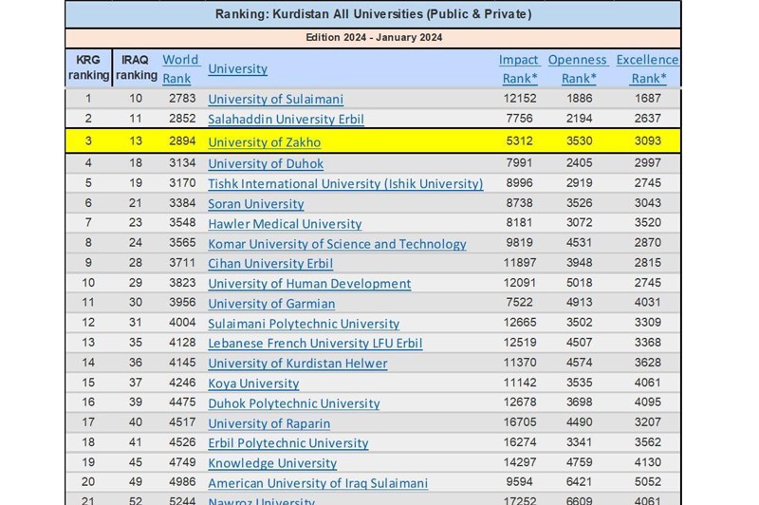Click the Cihan University Erbil link
The height and width of the screenshot is (505, 759).
point(270,263)
